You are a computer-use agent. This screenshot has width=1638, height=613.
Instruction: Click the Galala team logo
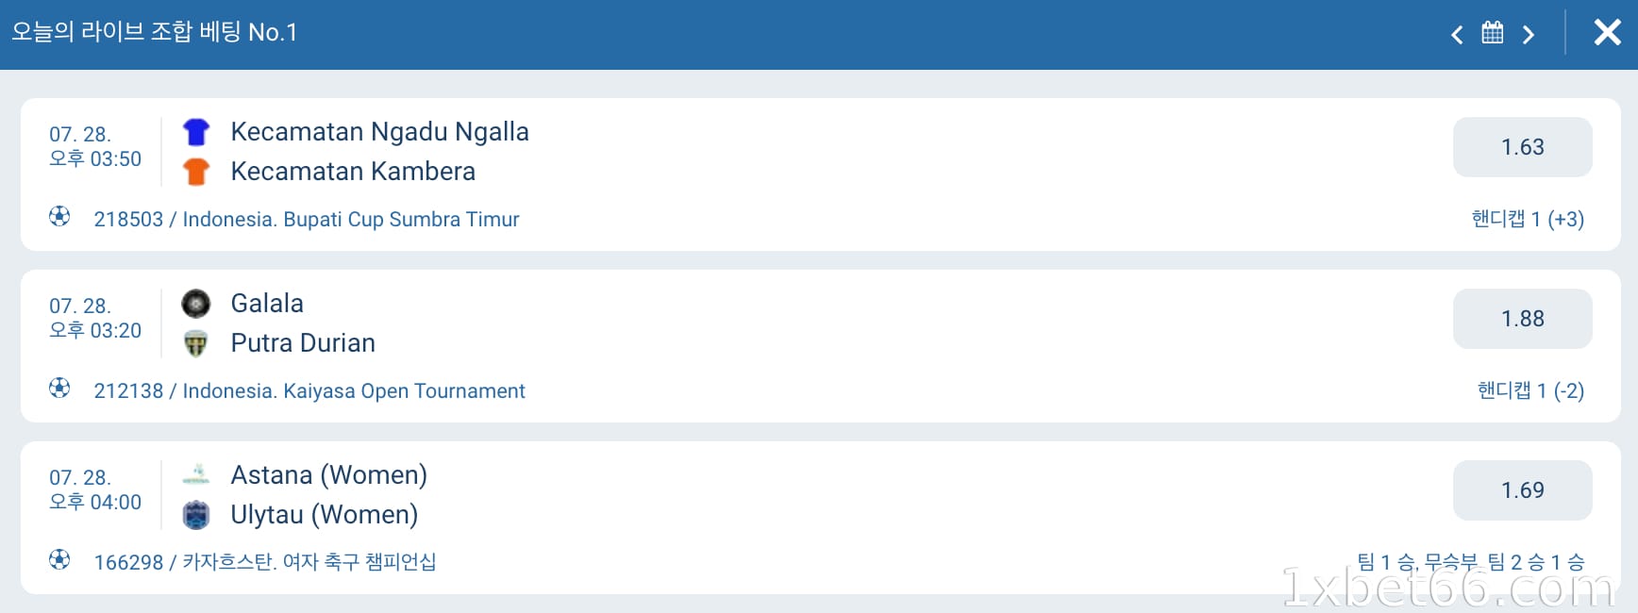tap(196, 304)
